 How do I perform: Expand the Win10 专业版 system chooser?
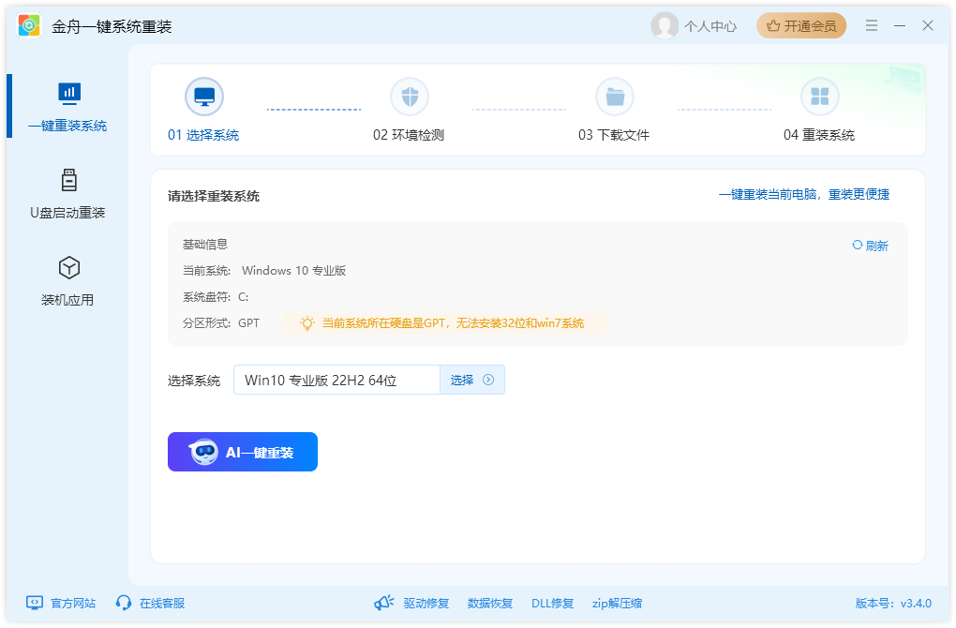(x=337, y=380)
